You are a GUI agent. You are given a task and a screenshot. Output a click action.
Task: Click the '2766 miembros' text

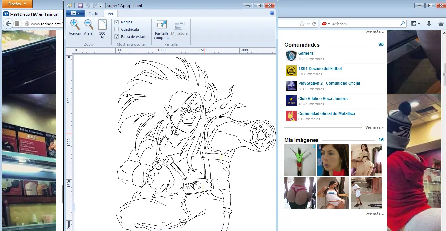click(x=310, y=74)
